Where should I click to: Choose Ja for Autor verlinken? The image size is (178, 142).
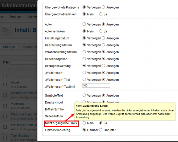101,31
